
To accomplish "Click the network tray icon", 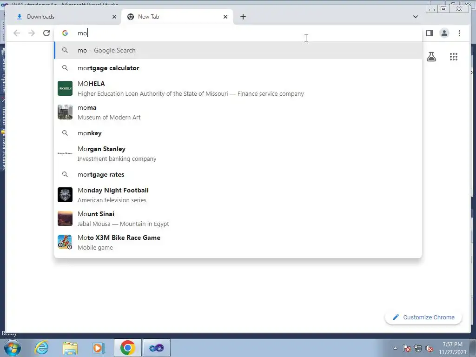I will tap(418, 348).
